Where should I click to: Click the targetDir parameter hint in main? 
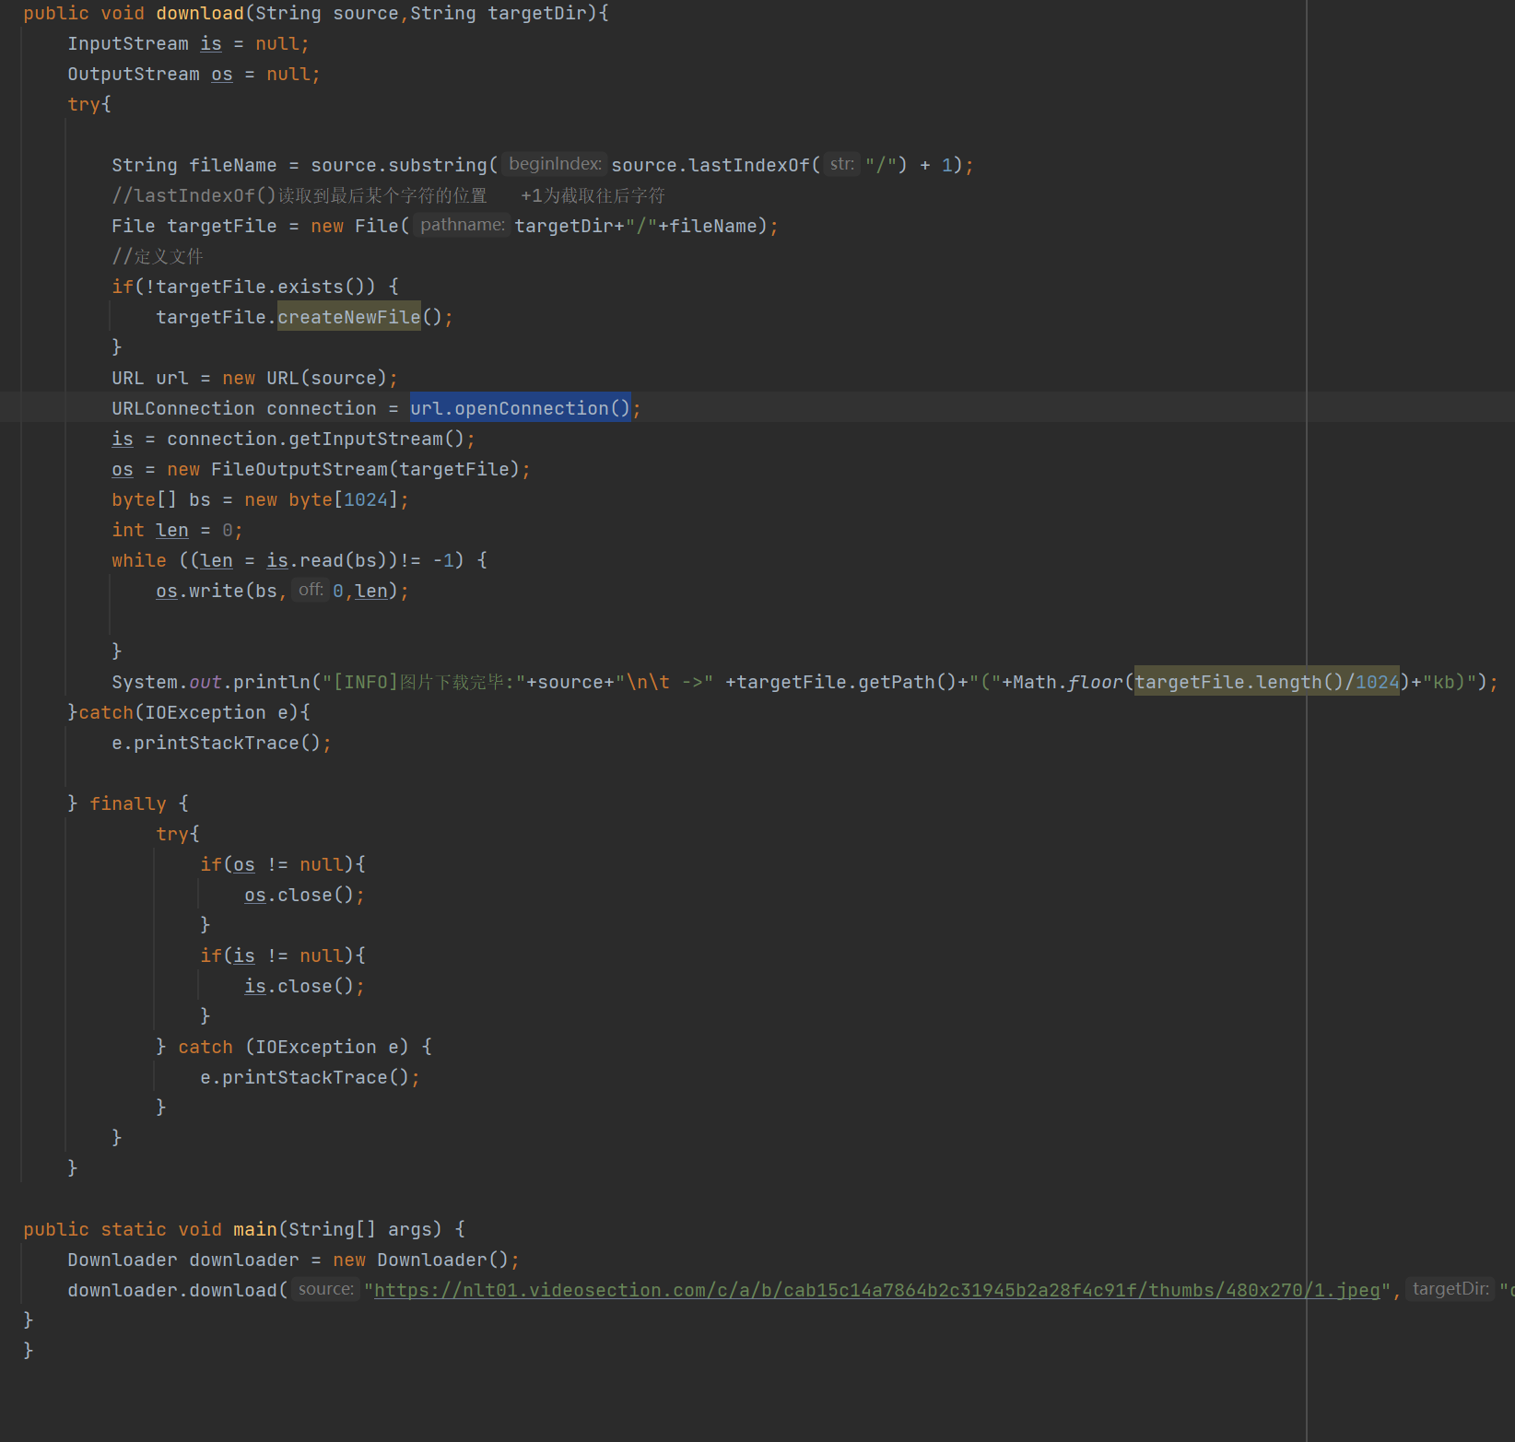click(1450, 1289)
